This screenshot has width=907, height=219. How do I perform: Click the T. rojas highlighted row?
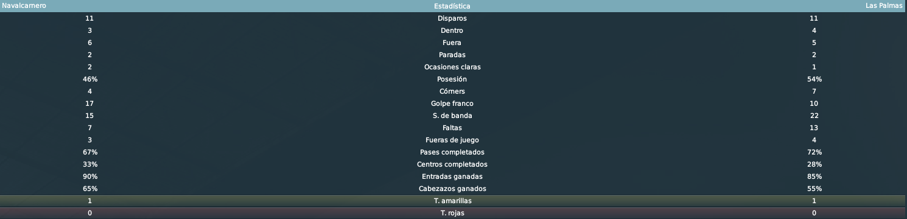point(454,213)
